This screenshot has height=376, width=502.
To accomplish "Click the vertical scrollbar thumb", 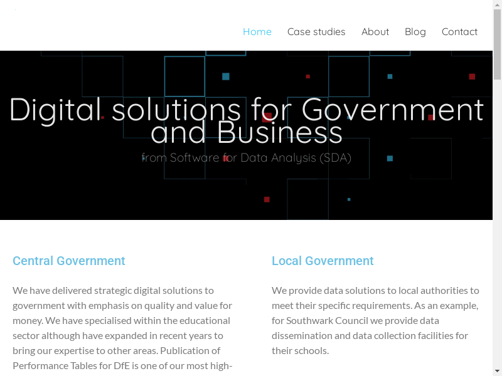I will (497, 44).
